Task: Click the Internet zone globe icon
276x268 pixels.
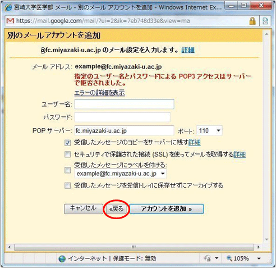Action: [62, 259]
